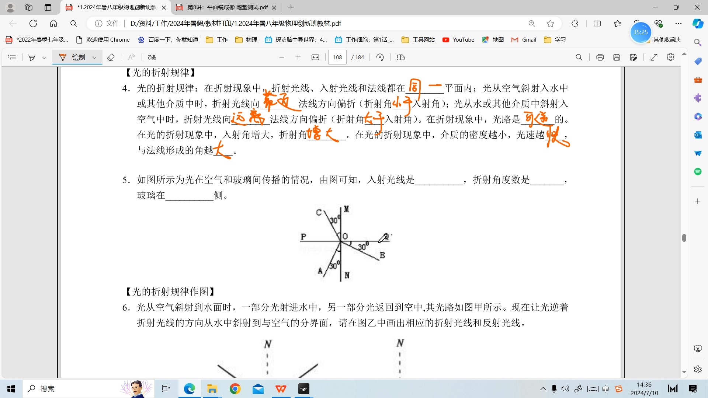Expand the draw tool options dropdown
This screenshot has height=398, width=708.
coord(94,57)
